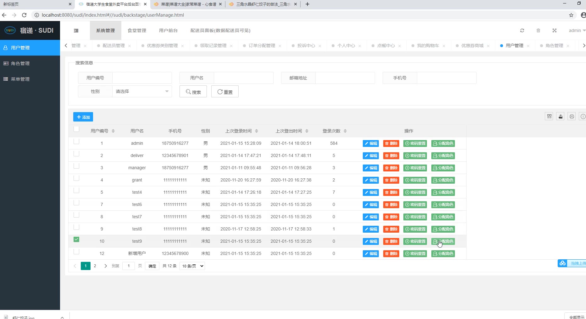This screenshot has height=319, width=586.
Task: Open the 10 条/页 page size dropdown
Action: click(x=193, y=266)
